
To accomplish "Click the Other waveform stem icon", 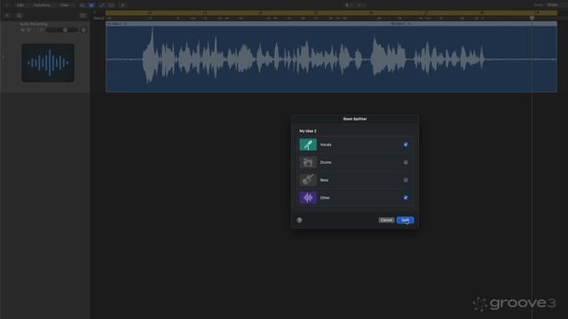I will pos(308,198).
